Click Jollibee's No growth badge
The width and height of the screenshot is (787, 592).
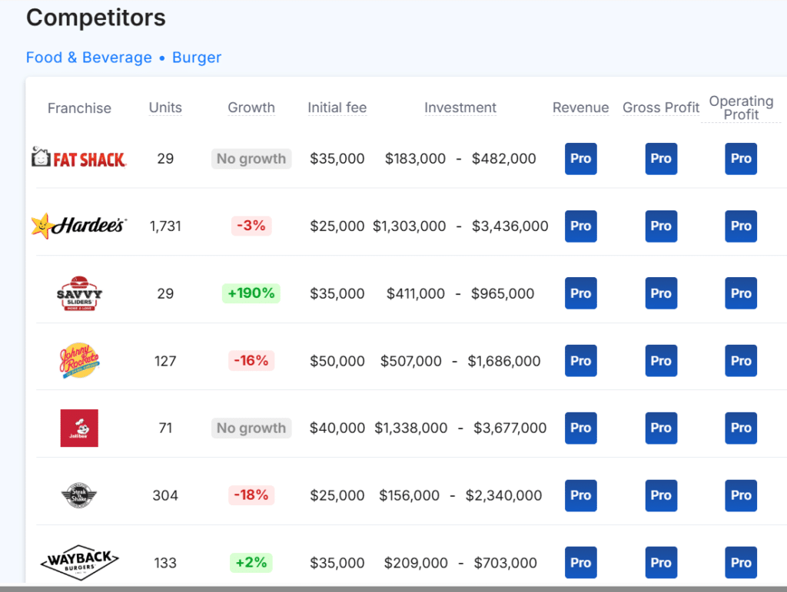coord(251,428)
